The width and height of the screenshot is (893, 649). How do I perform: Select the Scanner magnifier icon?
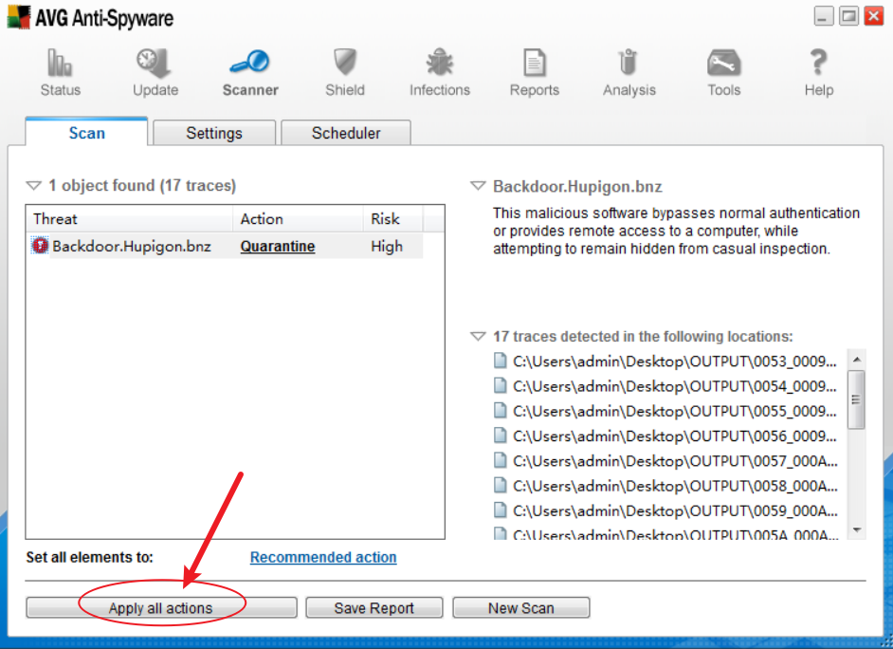tap(249, 62)
